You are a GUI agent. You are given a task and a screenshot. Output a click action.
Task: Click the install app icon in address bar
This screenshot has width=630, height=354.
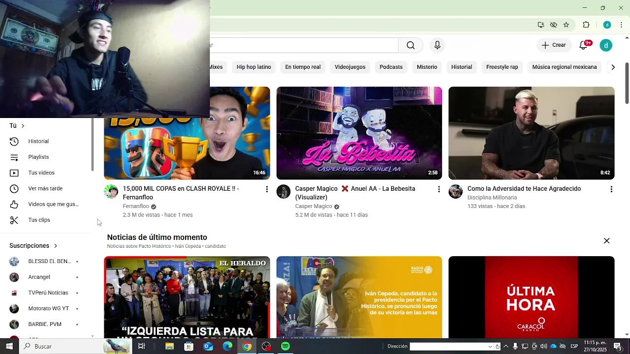click(x=540, y=25)
